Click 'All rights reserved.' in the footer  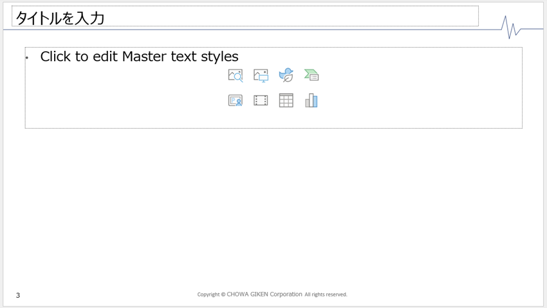326,294
